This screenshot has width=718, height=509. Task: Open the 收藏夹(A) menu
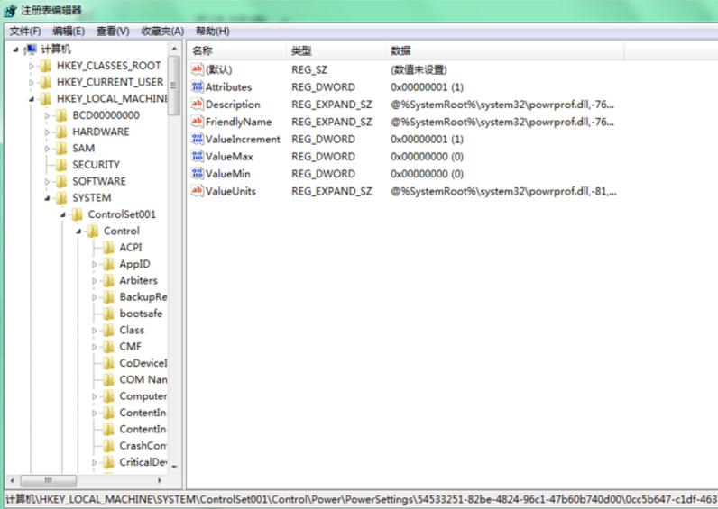pyautogui.click(x=162, y=32)
